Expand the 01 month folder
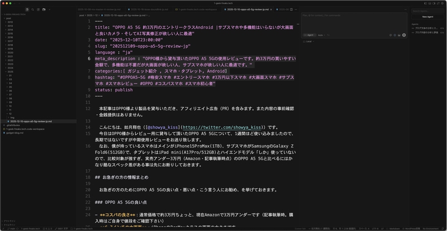Screen dimensions: 447x231 click(10, 76)
